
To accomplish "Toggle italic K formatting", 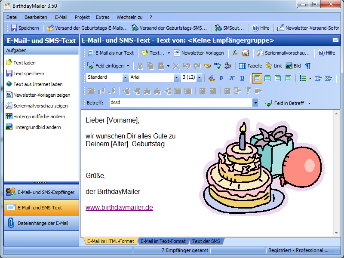I will [232, 78].
